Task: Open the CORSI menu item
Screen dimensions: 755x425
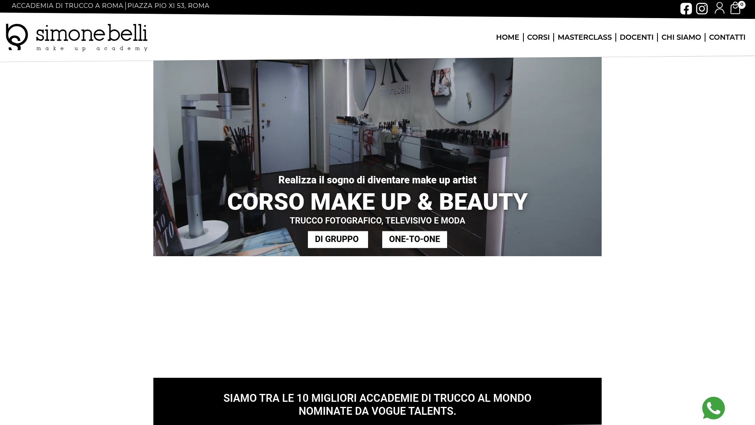Action: click(538, 37)
